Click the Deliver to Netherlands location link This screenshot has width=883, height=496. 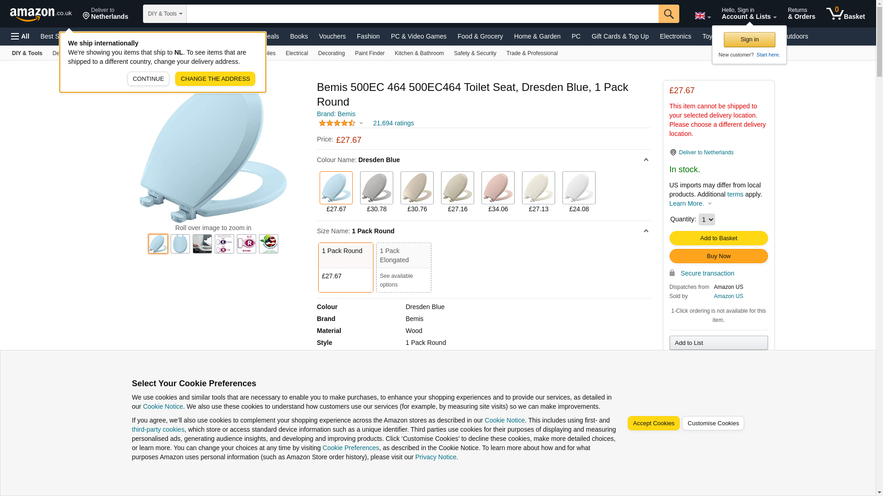click(x=105, y=14)
